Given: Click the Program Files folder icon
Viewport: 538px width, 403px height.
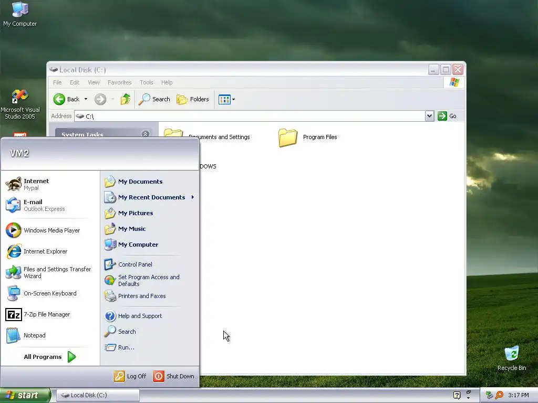Looking at the screenshot, I should coord(287,137).
